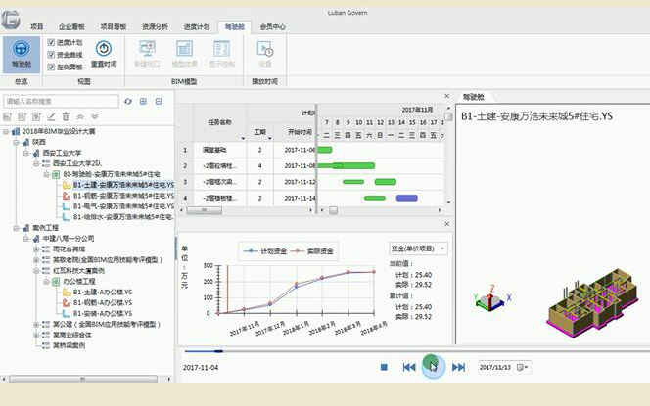The image size is (650, 406).
Task: Collapse the 2018年BIM毕业设计大赛 root node
Action: (x=6, y=131)
